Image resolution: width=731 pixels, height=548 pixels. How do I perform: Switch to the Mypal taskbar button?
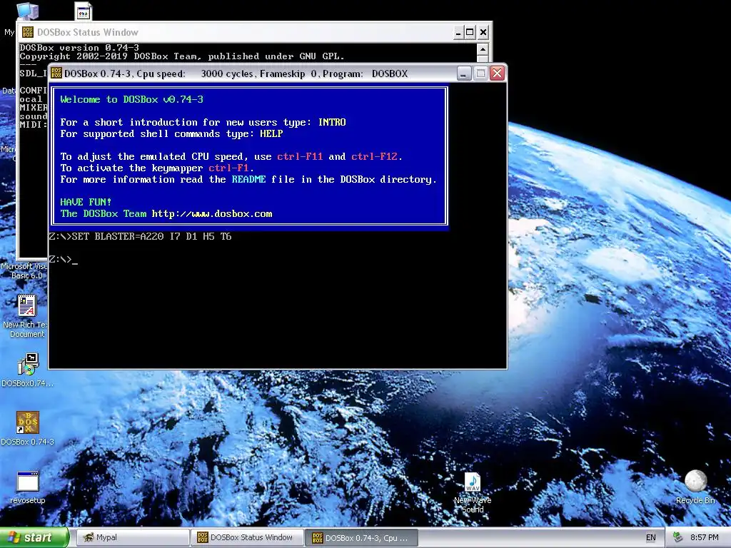(132, 537)
